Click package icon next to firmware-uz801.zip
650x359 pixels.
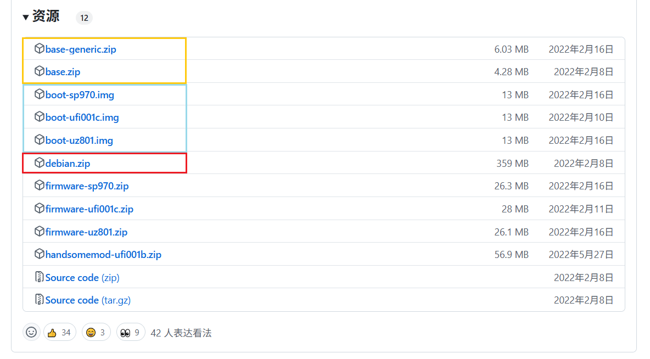coord(39,232)
